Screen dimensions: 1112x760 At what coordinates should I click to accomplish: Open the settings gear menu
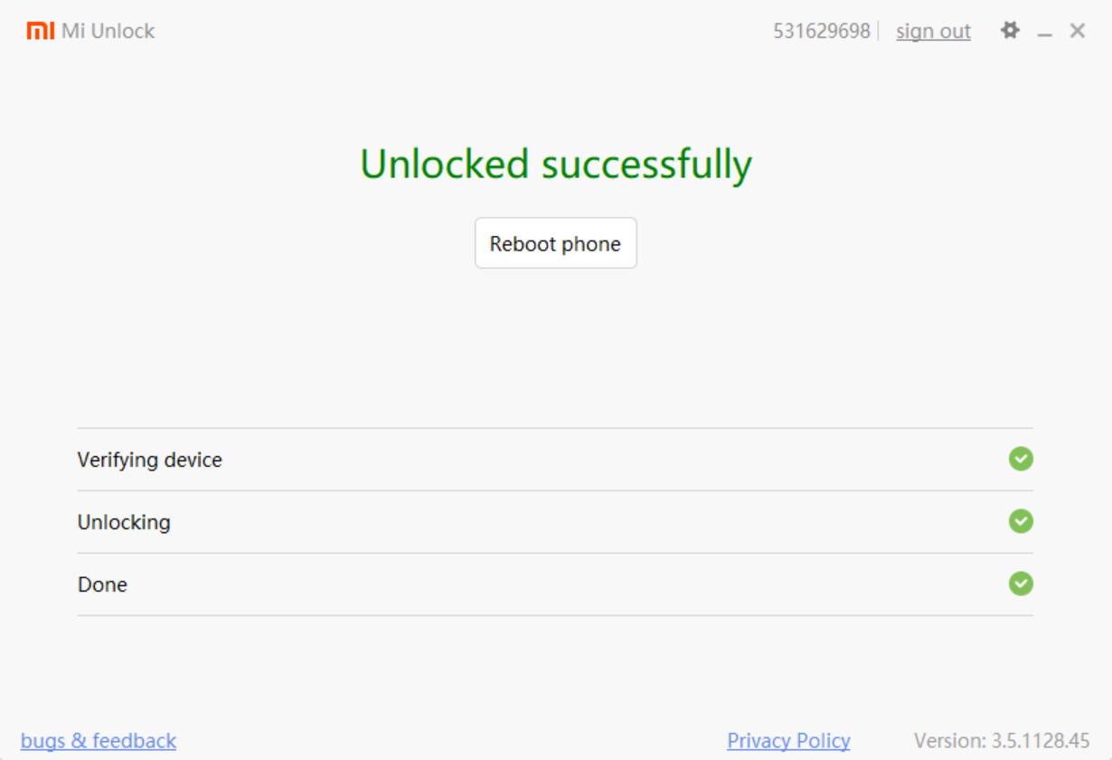(x=1010, y=30)
